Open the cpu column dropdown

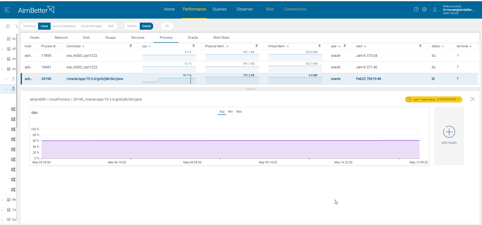pos(150,46)
